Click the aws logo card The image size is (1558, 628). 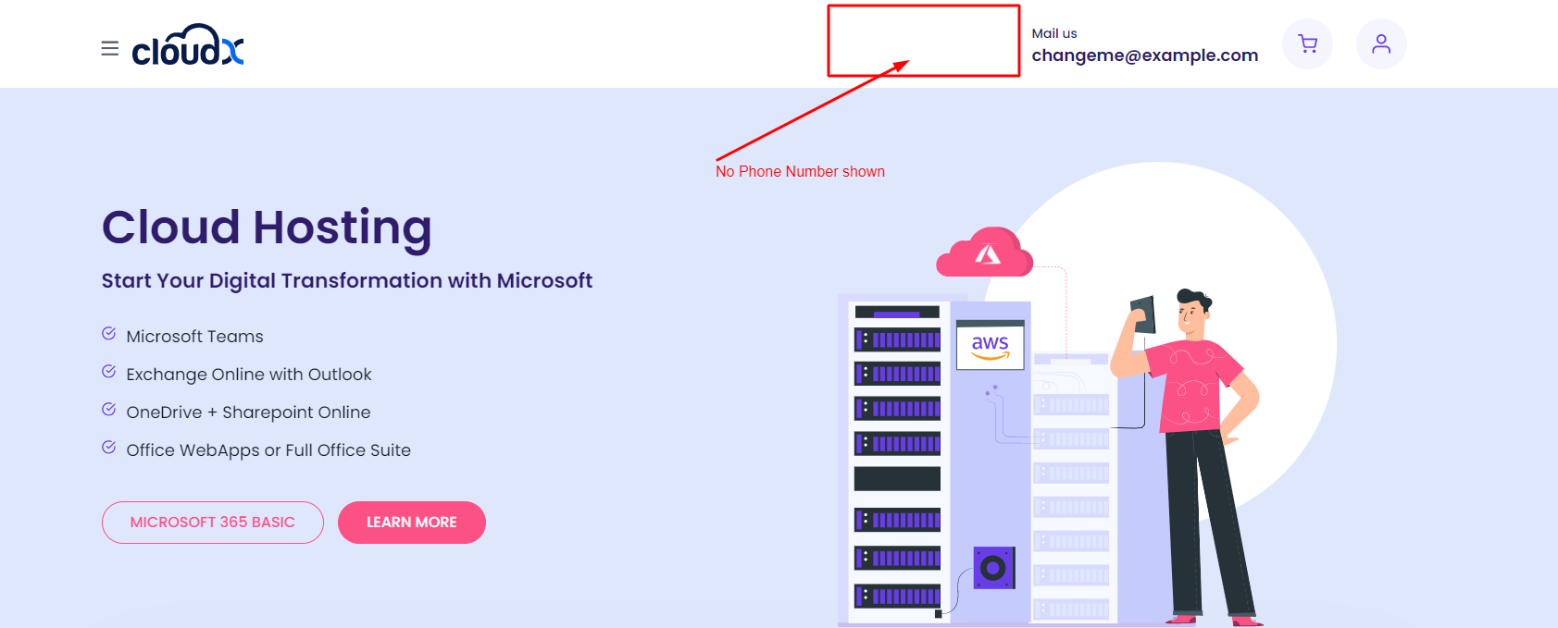[x=990, y=346]
